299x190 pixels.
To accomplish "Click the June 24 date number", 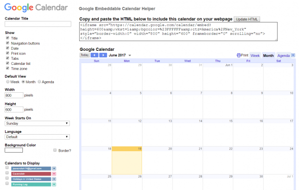I will 292,149.
